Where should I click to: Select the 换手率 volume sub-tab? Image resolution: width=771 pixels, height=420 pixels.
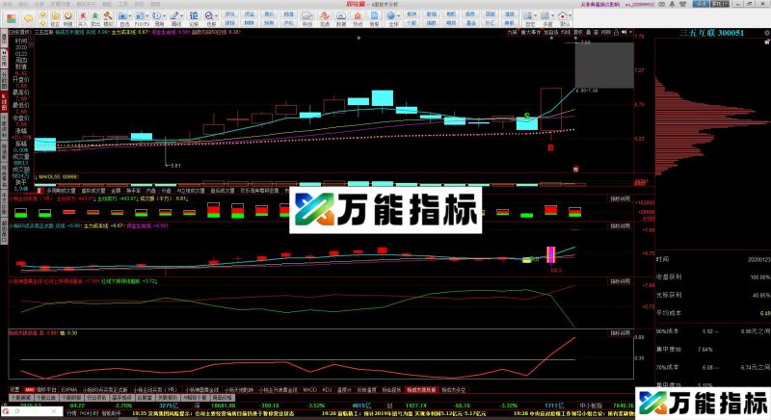(133, 190)
